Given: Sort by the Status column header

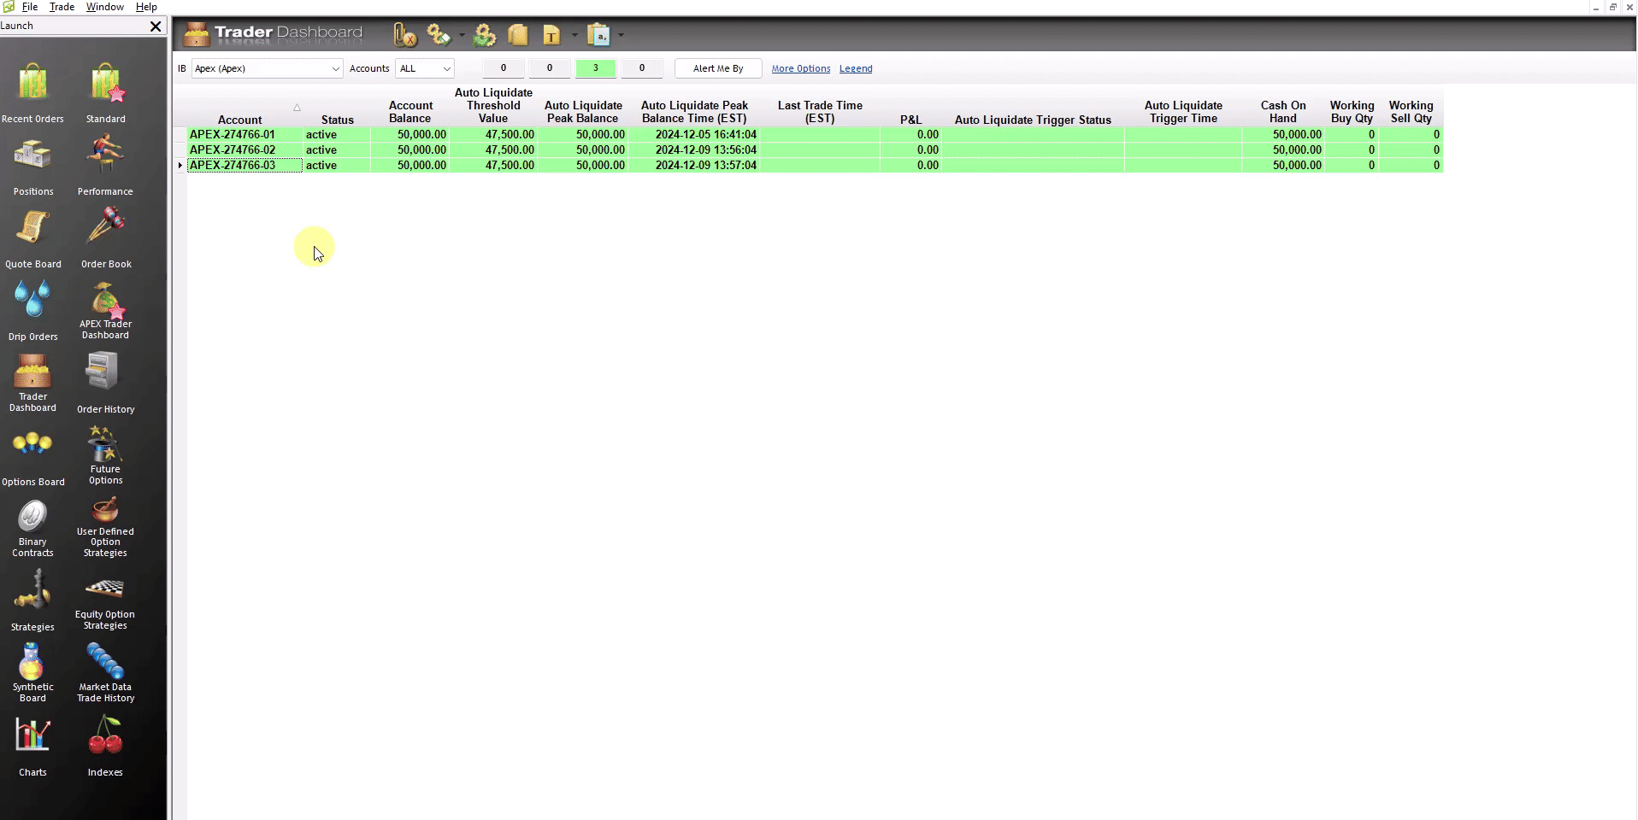Looking at the screenshot, I should click(338, 120).
